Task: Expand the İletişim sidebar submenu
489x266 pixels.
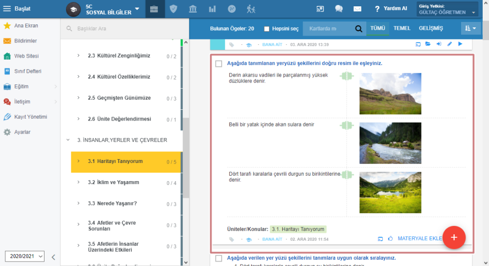Action: coord(56,102)
